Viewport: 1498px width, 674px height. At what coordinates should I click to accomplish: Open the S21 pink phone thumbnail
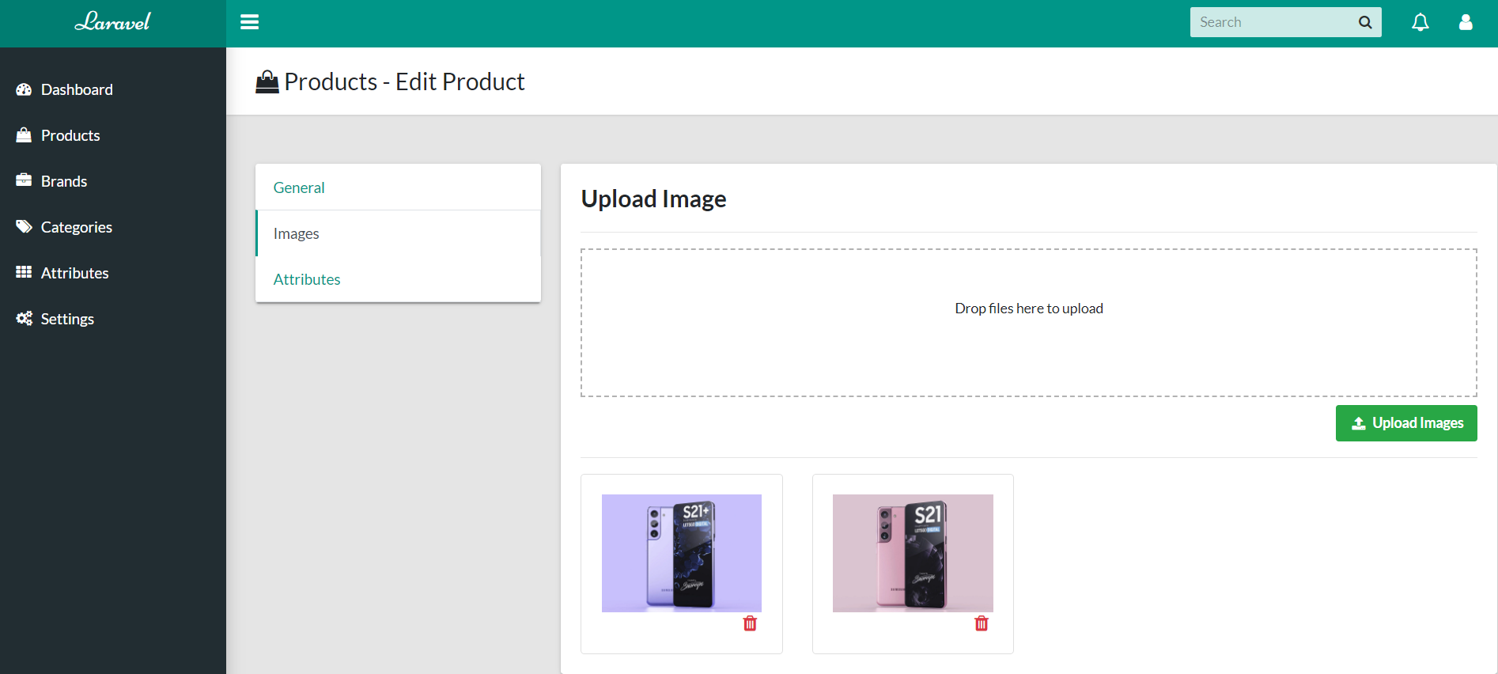[x=913, y=553]
